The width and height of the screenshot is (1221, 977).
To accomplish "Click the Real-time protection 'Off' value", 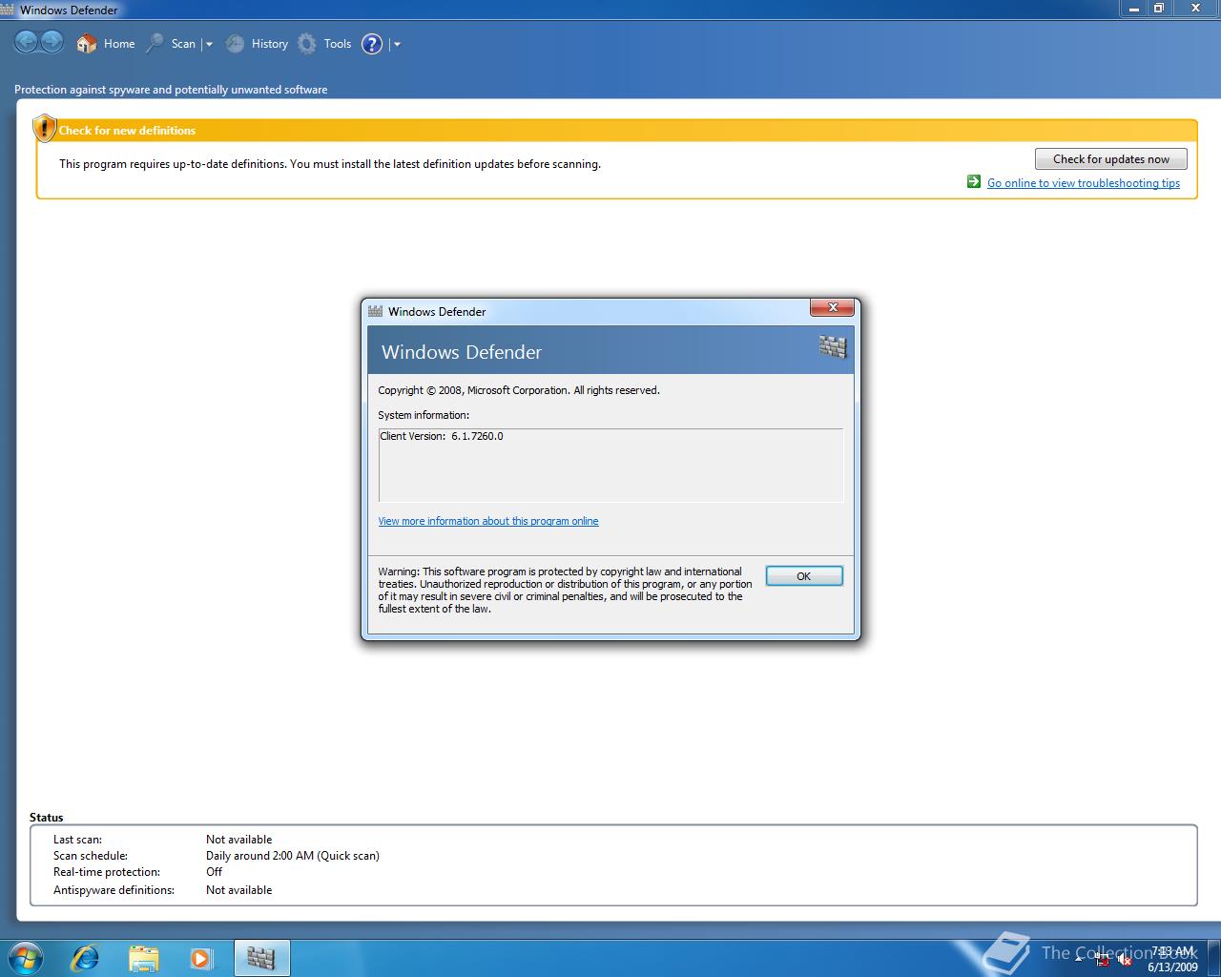I will click(x=214, y=872).
